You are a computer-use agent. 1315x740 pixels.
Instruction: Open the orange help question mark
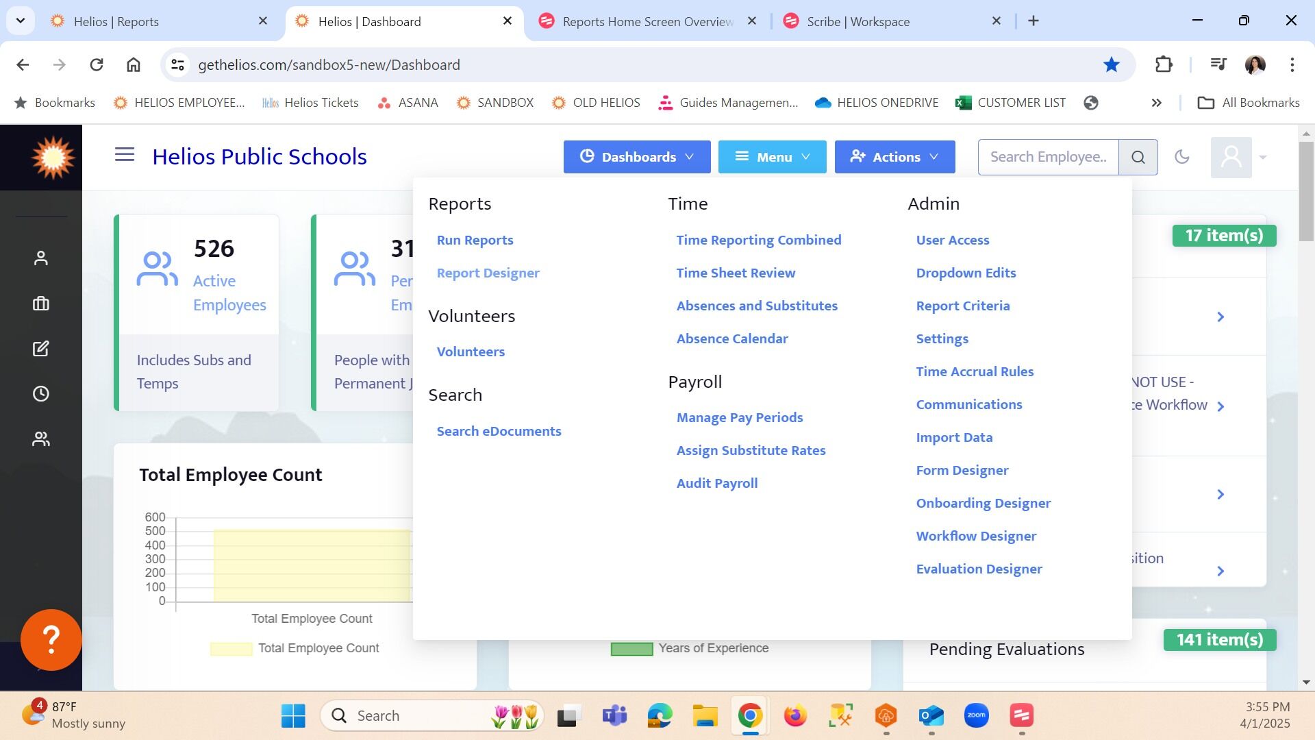pos(51,640)
